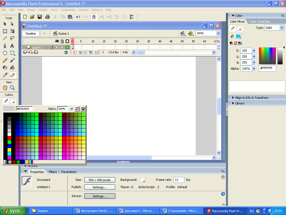286x215 pixels.
Task: Toggle Onion Skin Outlines button
Action: coord(85,52)
